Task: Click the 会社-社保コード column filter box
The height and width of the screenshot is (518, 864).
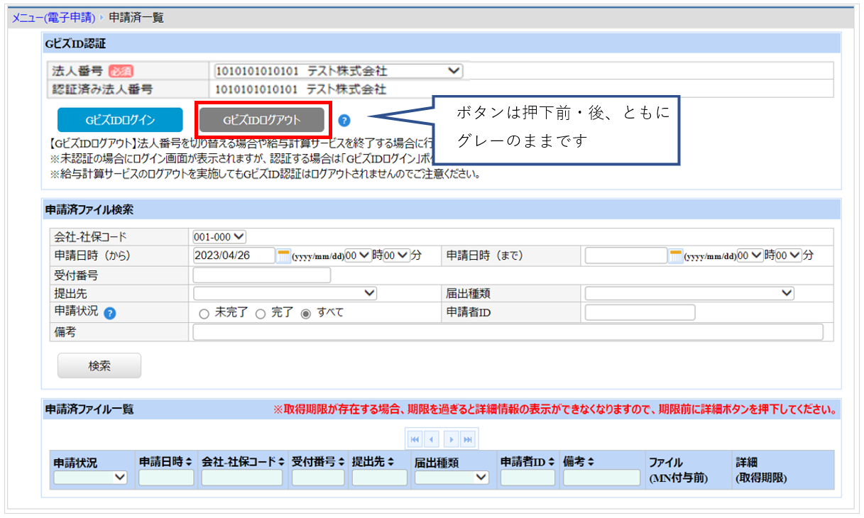Action: (242, 478)
